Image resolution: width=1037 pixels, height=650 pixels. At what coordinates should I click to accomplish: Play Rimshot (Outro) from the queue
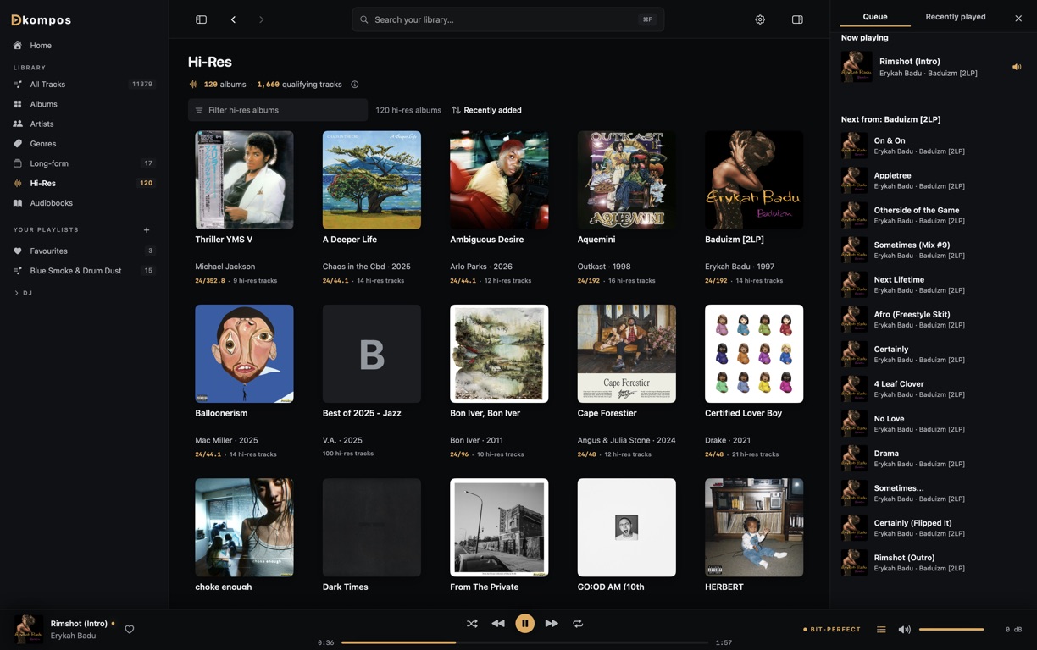(x=933, y=562)
